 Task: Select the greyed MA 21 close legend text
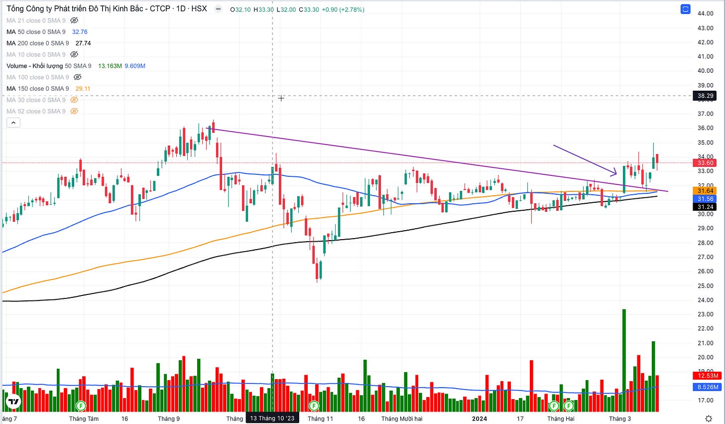[x=36, y=20]
